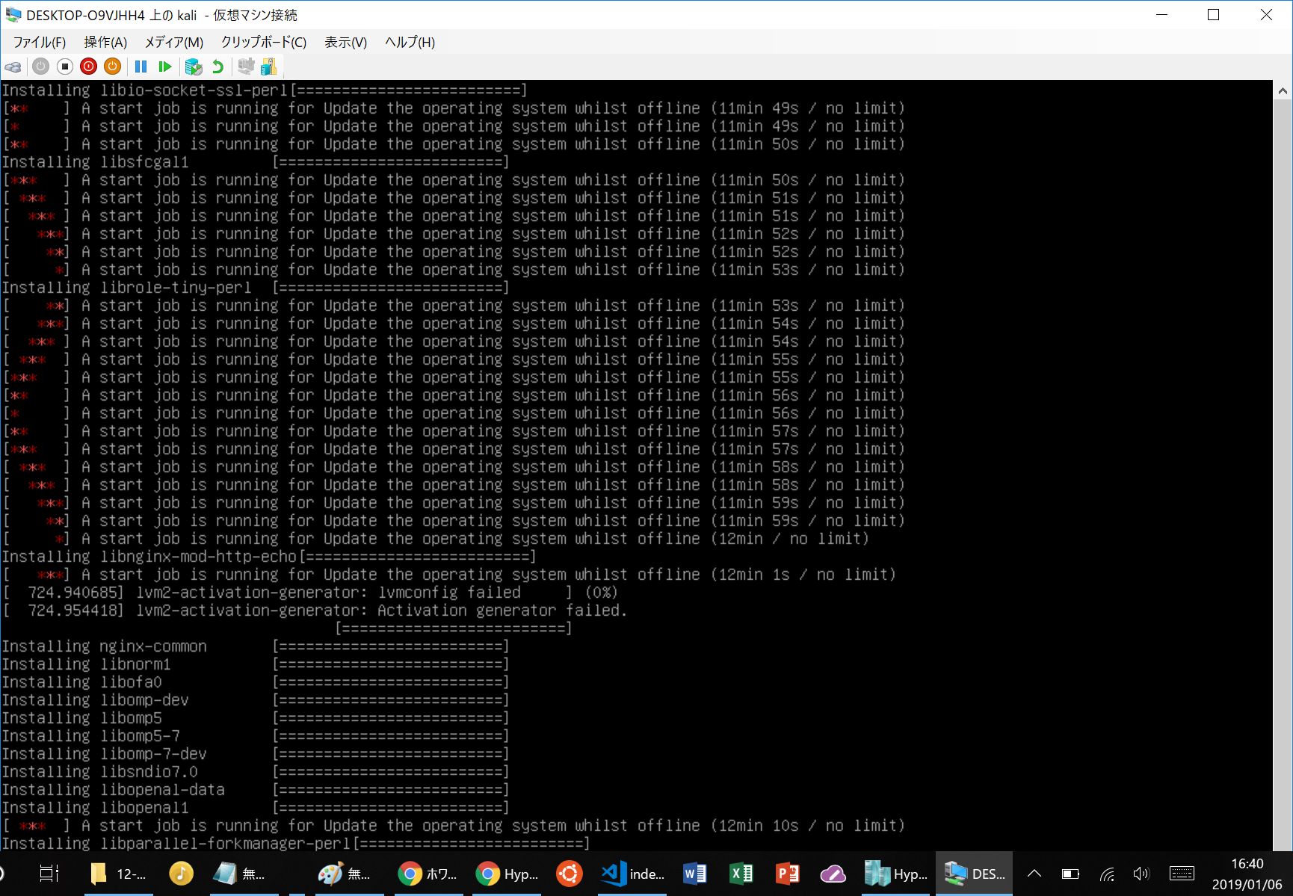Click the scrollbar up arrow

(1283, 91)
